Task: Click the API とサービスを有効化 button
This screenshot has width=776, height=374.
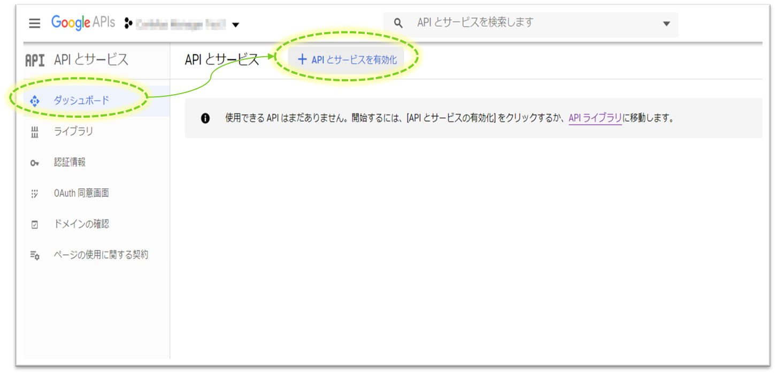Action: (x=347, y=60)
